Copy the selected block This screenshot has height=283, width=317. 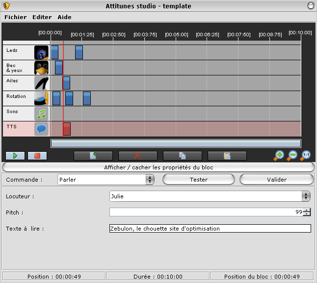coord(183,156)
